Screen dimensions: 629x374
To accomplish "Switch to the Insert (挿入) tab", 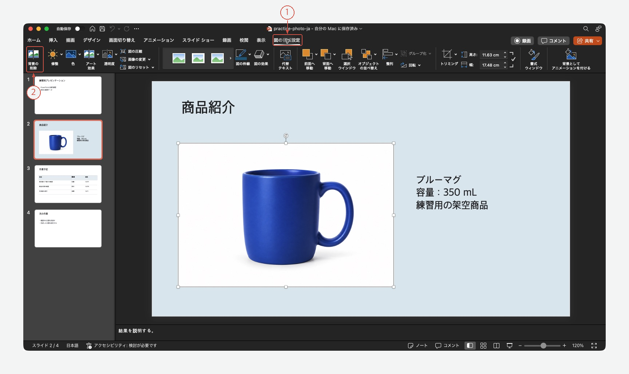I will [53, 40].
